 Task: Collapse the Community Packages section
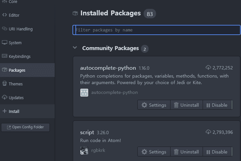[x=75, y=48]
